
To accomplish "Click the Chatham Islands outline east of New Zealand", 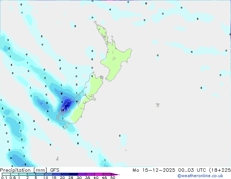I will [158, 105].
